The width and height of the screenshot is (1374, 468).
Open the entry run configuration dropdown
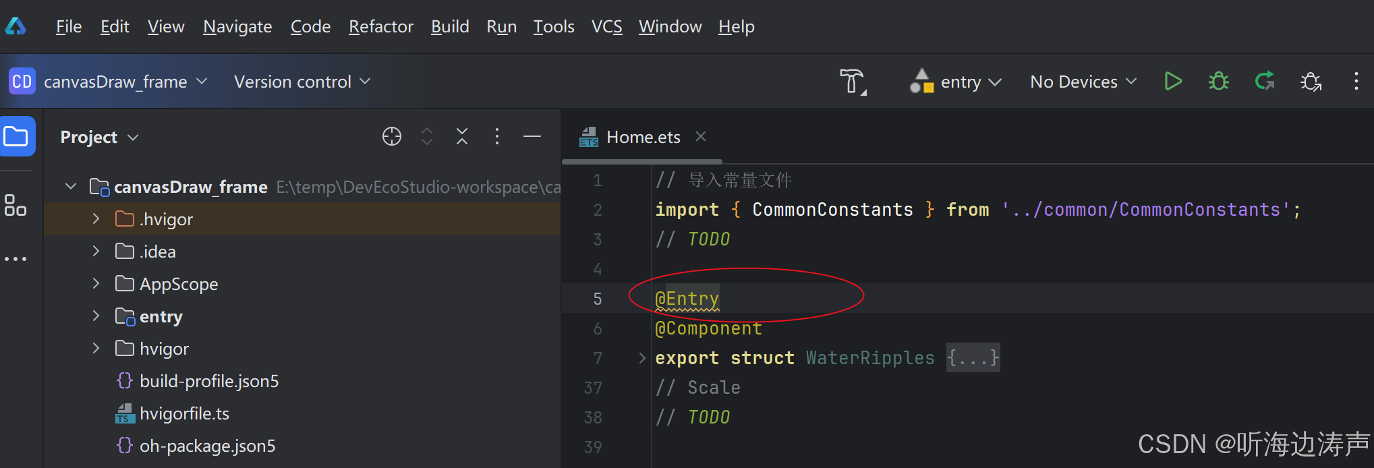pos(955,82)
